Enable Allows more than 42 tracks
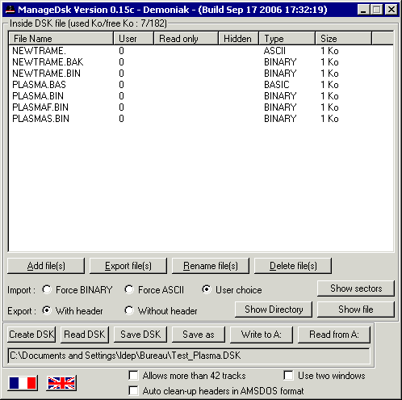This screenshot has height=400, width=402. pyautogui.click(x=134, y=376)
